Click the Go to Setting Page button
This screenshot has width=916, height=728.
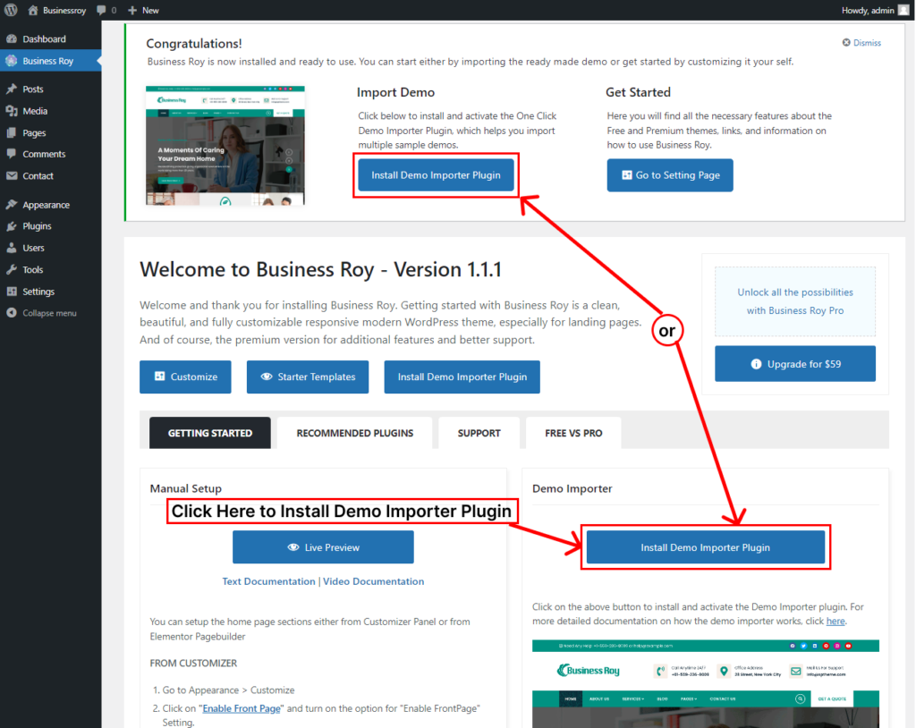coord(669,175)
